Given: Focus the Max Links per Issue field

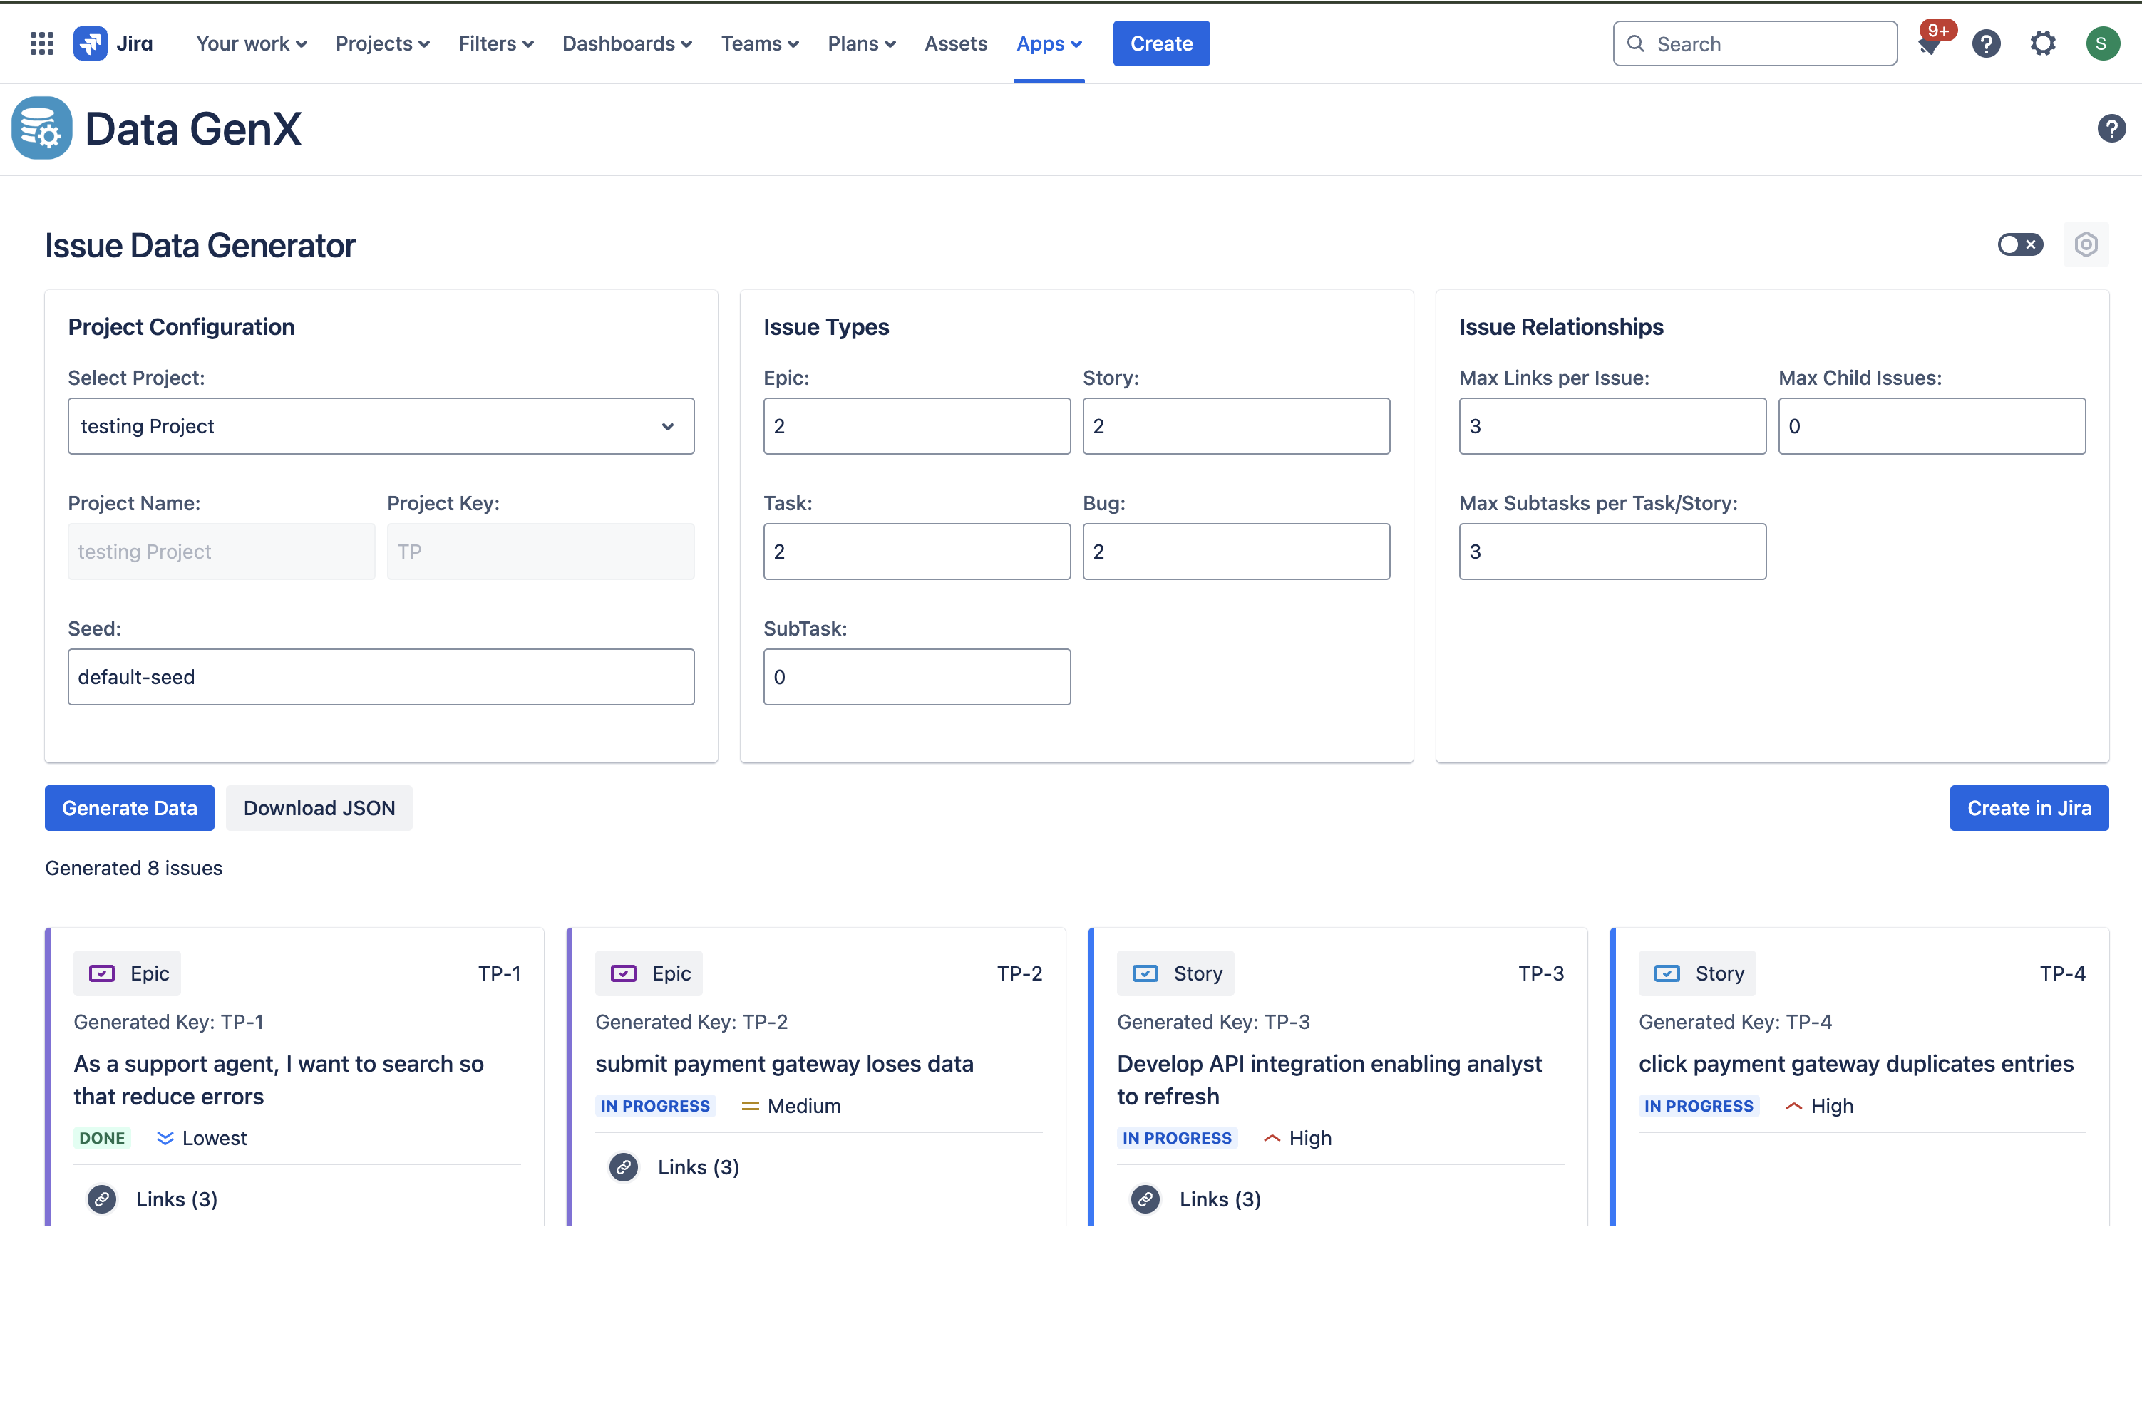Looking at the screenshot, I should 1612,426.
